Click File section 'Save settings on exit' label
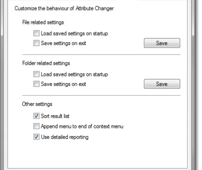This screenshot has height=170, width=202. (63, 43)
